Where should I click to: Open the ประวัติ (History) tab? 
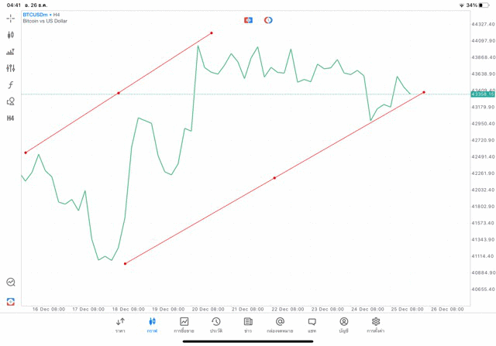(x=215, y=325)
